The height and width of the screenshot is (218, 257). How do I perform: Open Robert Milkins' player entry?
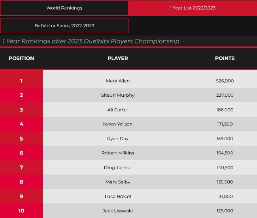pos(118,153)
